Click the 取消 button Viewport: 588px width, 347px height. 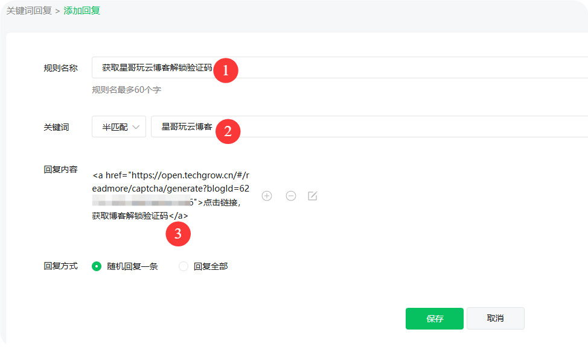(495, 318)
